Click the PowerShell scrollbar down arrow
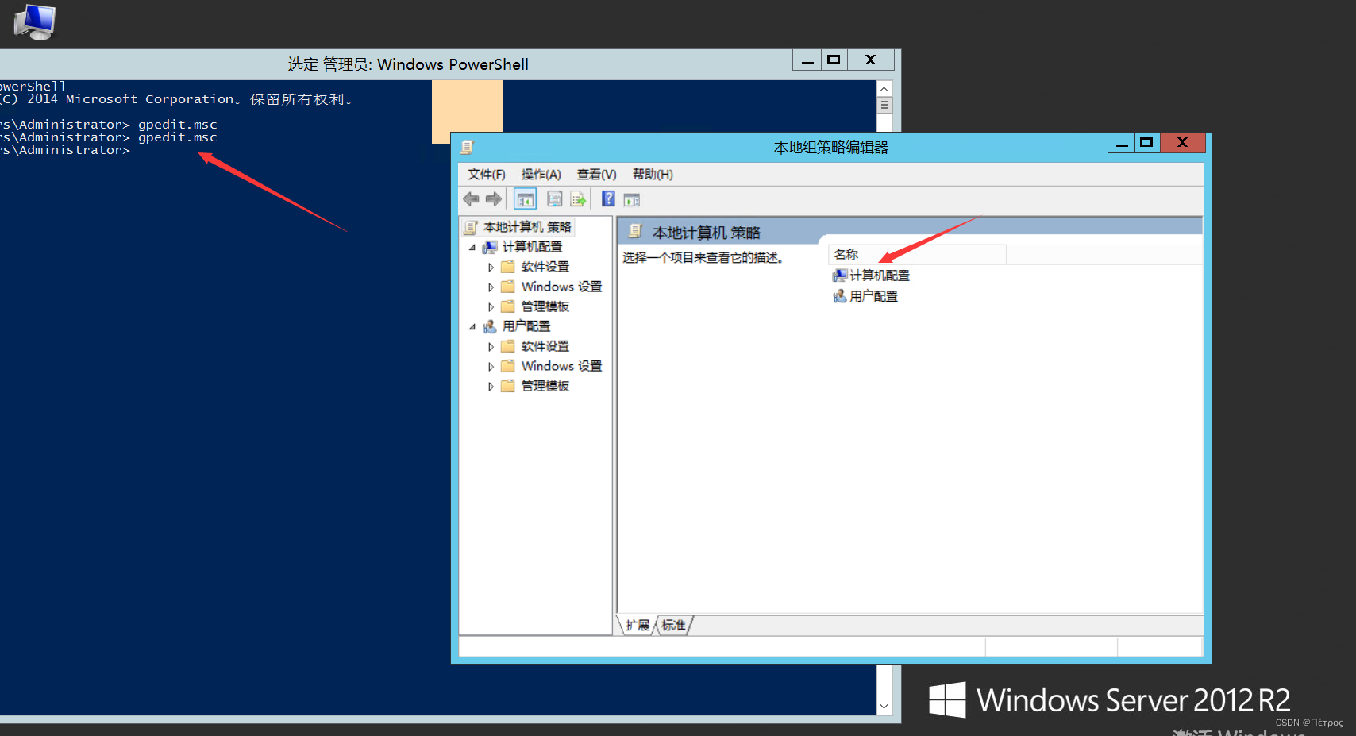Screen dimensions: 1356x736 (x=884, y=706)
